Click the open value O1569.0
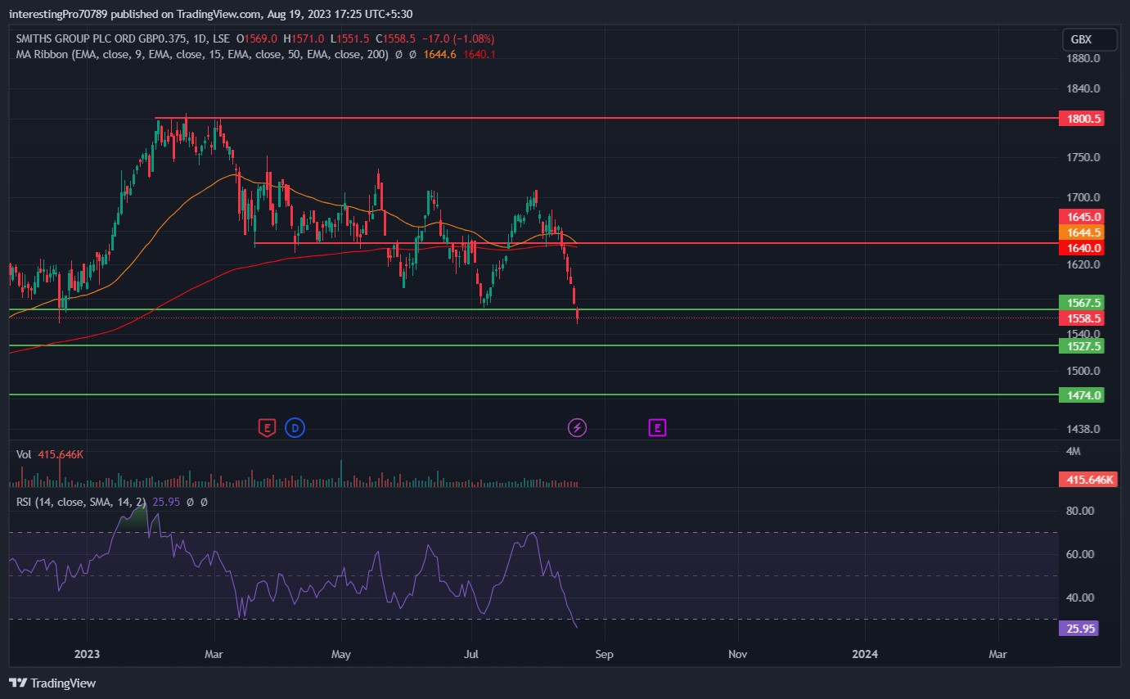Screen dimensions: 1130x699 pyautogui.click(x=257, y=38)
